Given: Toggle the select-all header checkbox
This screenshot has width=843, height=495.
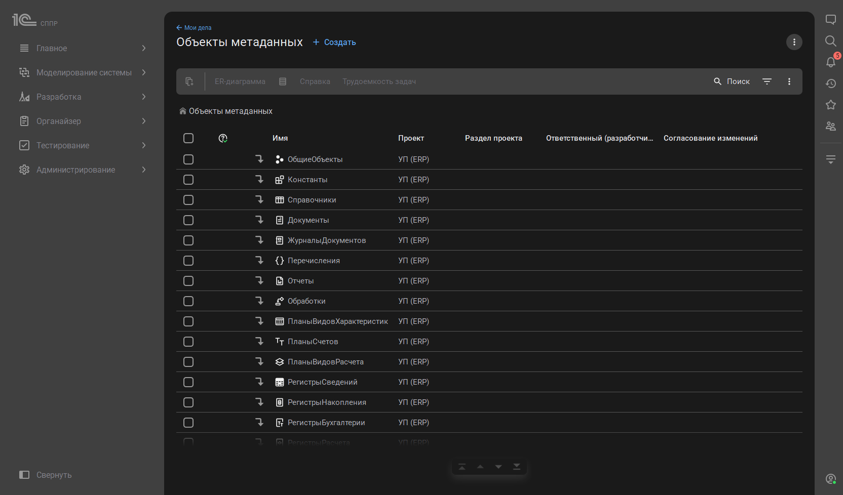Looking at the screenshot, I should [x=188, y=138].
